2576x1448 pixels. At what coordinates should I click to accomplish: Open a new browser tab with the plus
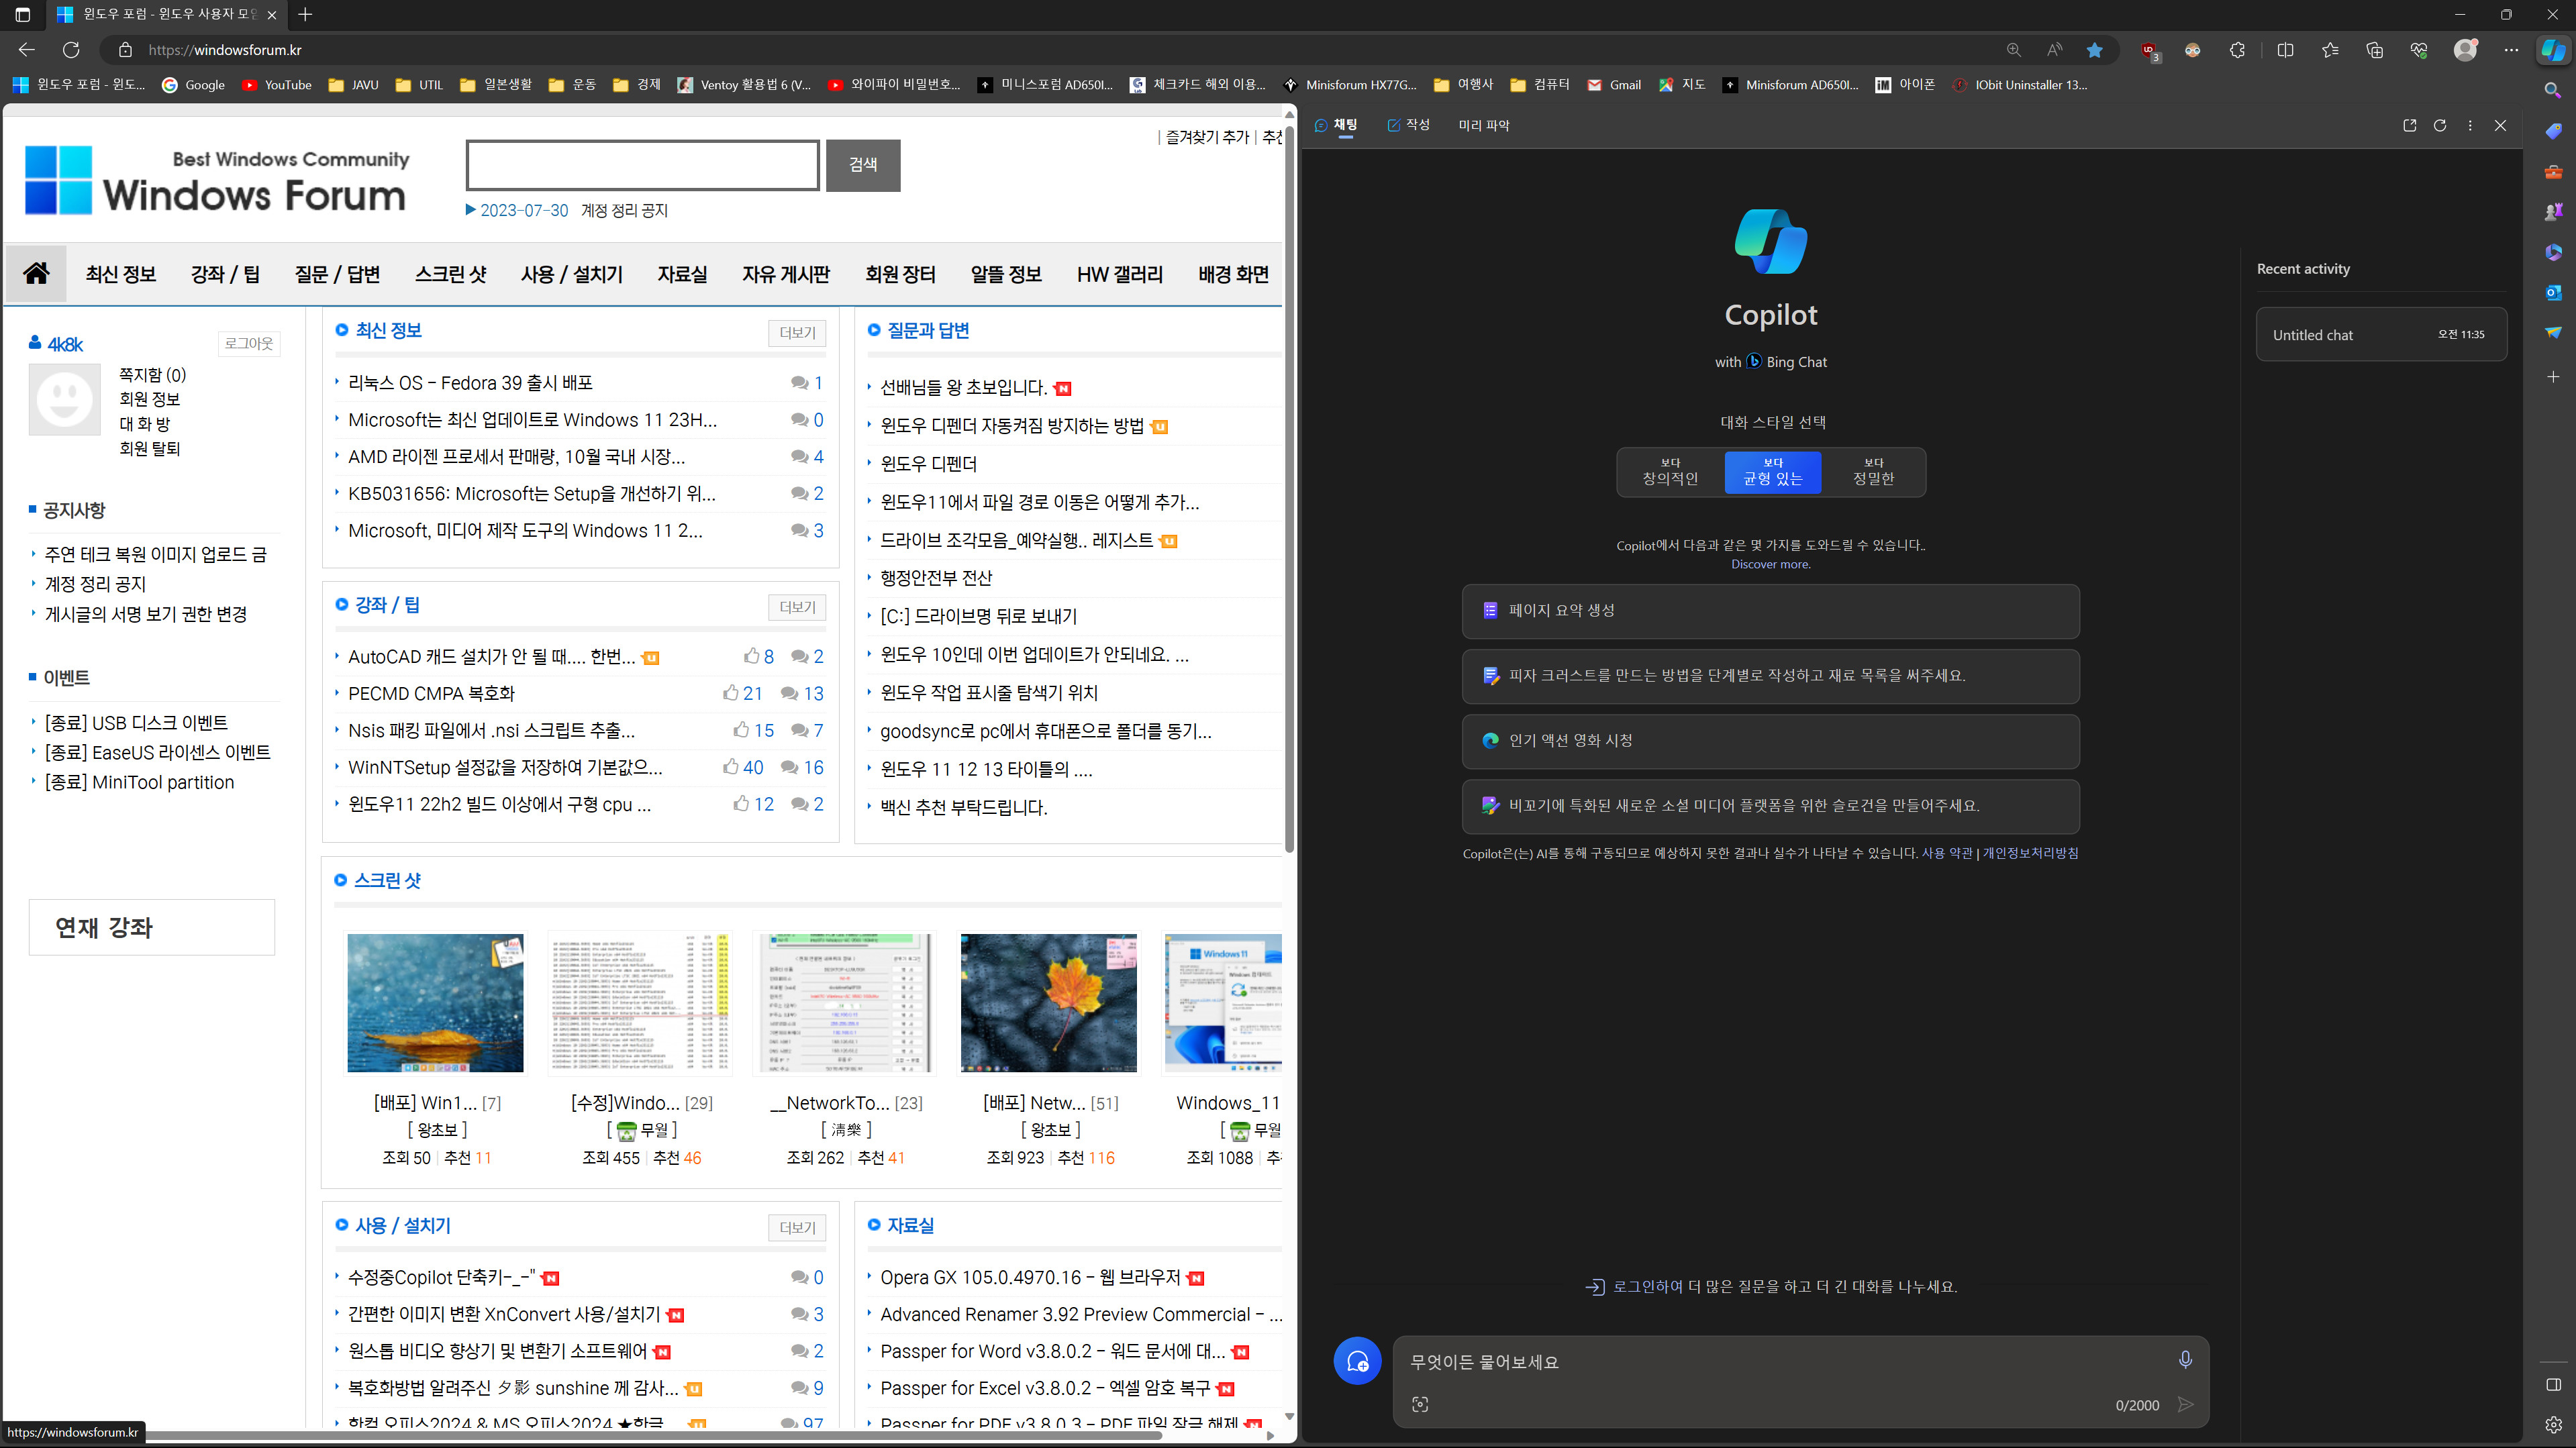pos(305,14)
